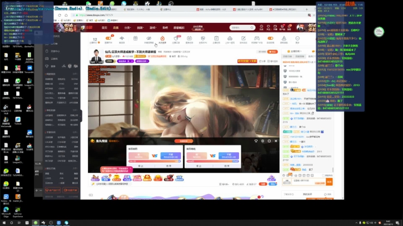Click the green circle app in taskbar
This screenshot has width=403, height=226.
pyautogui.click(x=35, y=223)
